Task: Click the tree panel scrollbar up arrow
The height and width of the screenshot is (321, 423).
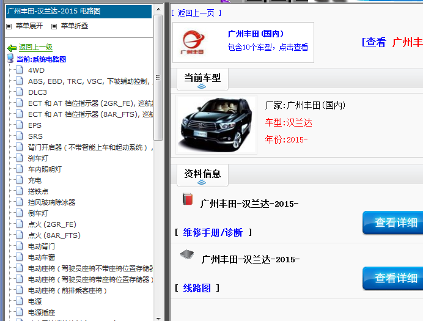Action: [158, 9]
